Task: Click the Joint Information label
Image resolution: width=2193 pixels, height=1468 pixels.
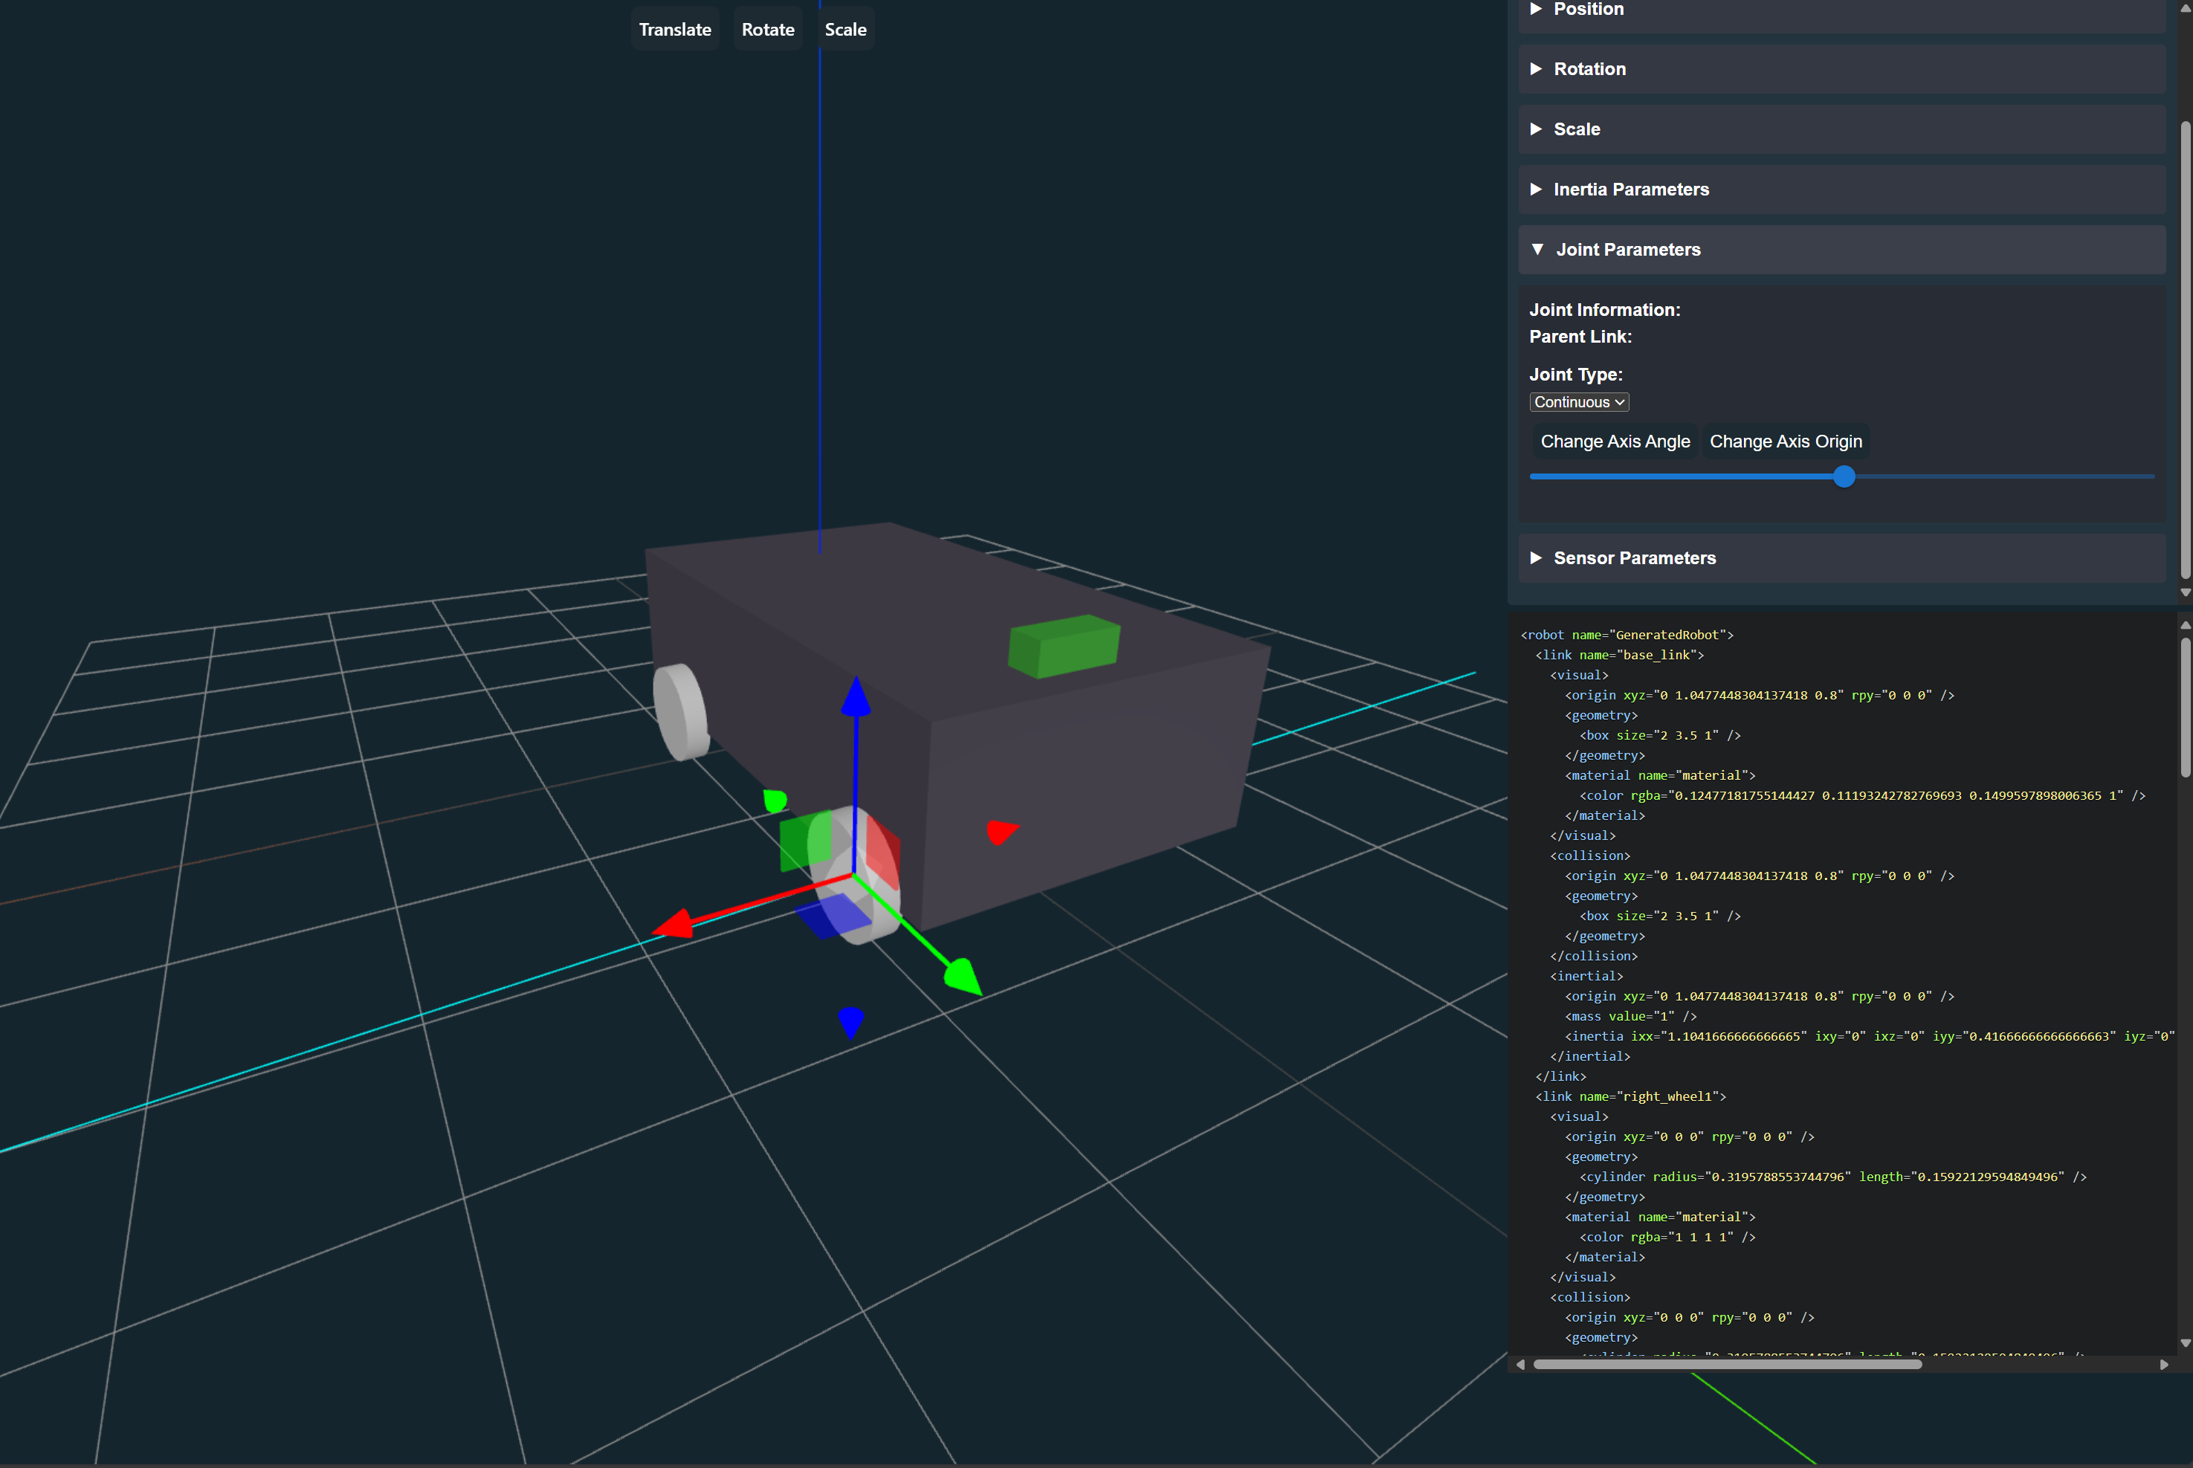Action: [1604, 310]
